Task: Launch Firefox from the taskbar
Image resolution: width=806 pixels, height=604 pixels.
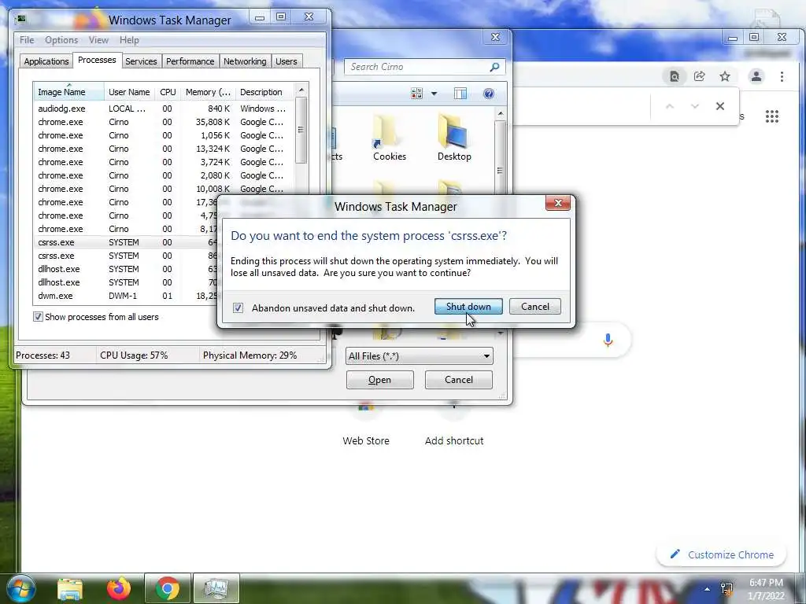Action: (x=119, y=588)
